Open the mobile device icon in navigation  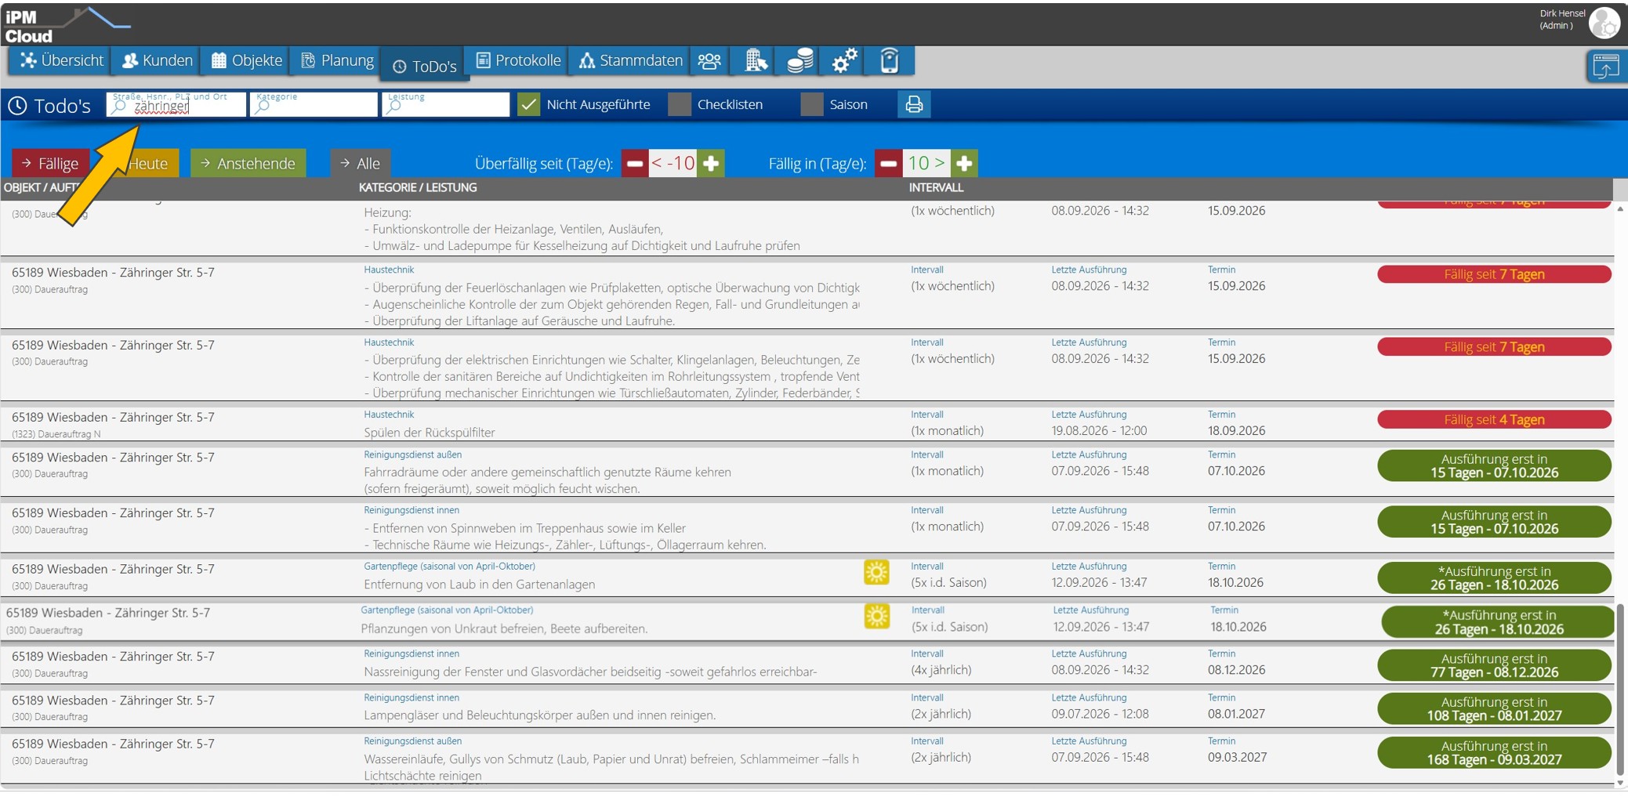pyautogui.click(x=889, y=60)
